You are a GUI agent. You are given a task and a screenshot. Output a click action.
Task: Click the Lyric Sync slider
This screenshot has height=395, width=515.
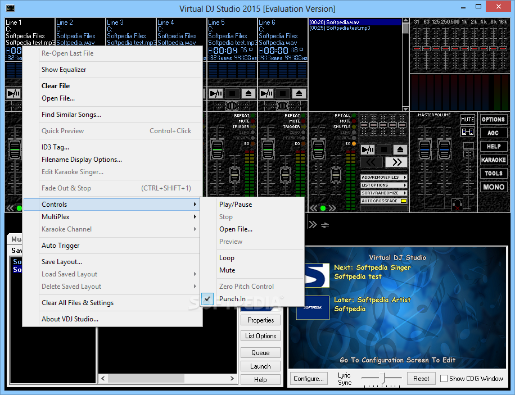(x=382, y=379)
